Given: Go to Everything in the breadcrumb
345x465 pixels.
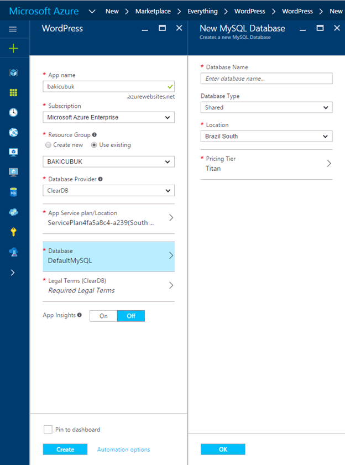Looking at the screenshot, I should point(202,11).
